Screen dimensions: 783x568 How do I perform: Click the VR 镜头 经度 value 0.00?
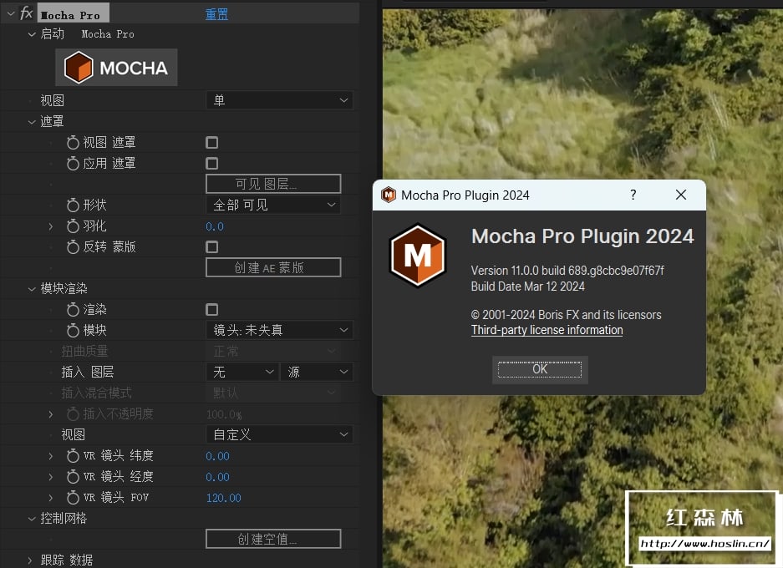click(x=218, y=477)
